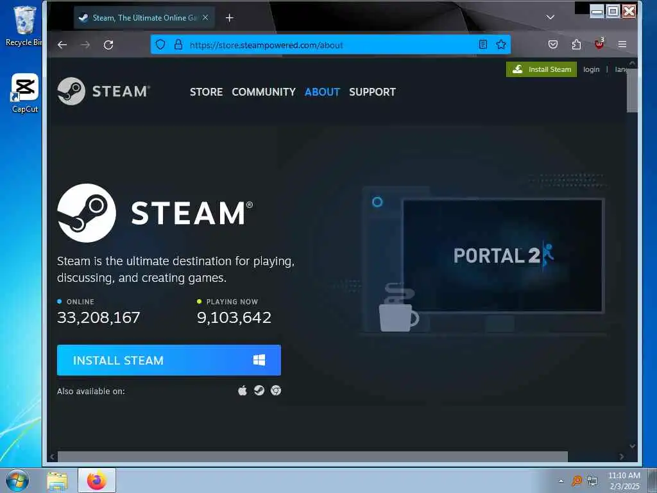Open the Pocket save icon
Screen dimensions: 657x493
click(553, 44)
